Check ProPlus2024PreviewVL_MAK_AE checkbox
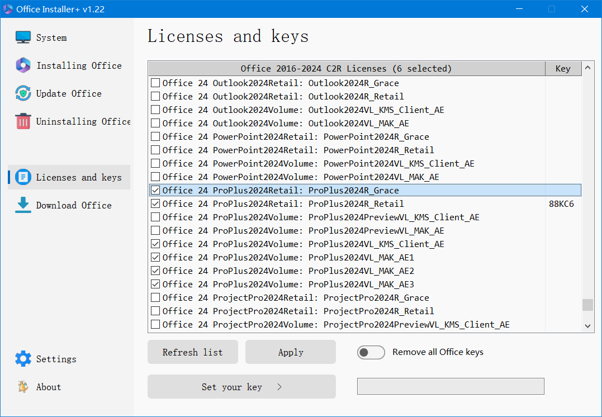This screenshot has height=417, width=602. (155, 230)
